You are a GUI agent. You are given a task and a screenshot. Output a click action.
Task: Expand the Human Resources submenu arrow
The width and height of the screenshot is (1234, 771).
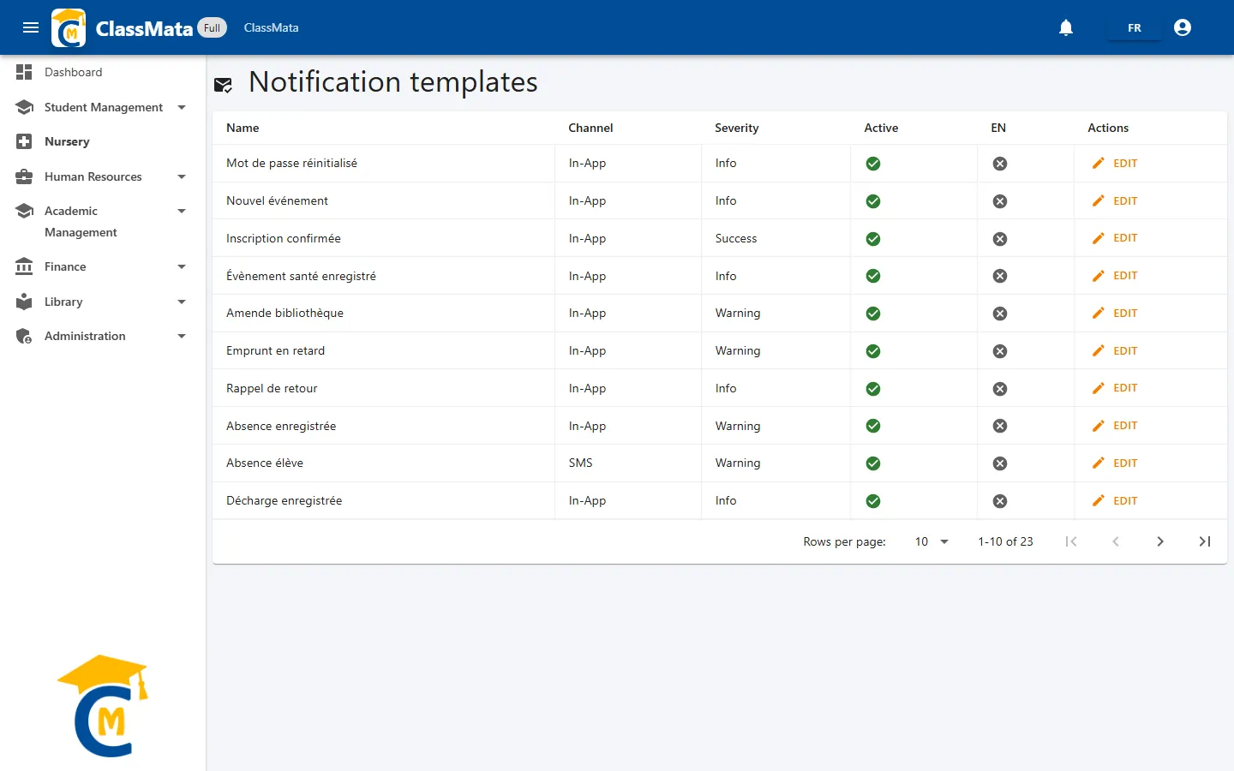(x=182, y=176)
